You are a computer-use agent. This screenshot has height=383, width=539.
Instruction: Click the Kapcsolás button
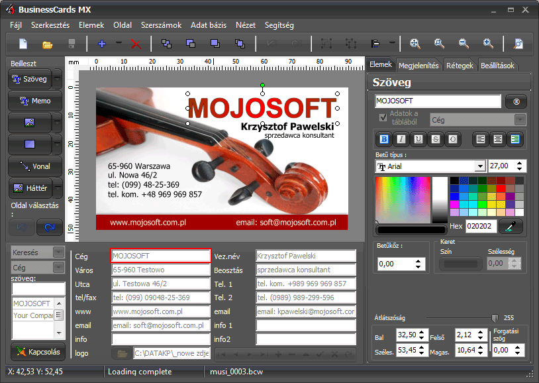[38, 352]
